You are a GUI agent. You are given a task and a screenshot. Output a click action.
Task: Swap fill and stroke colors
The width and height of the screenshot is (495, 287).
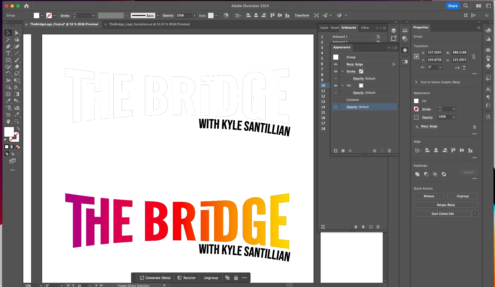(18, 129)
